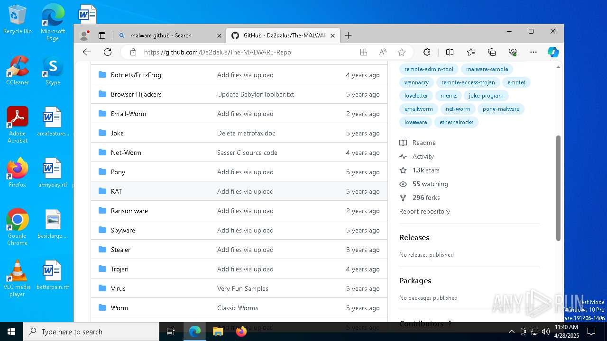Open the Readme link
The width and height of the screenshot is (607, 341).
(418, 143)
